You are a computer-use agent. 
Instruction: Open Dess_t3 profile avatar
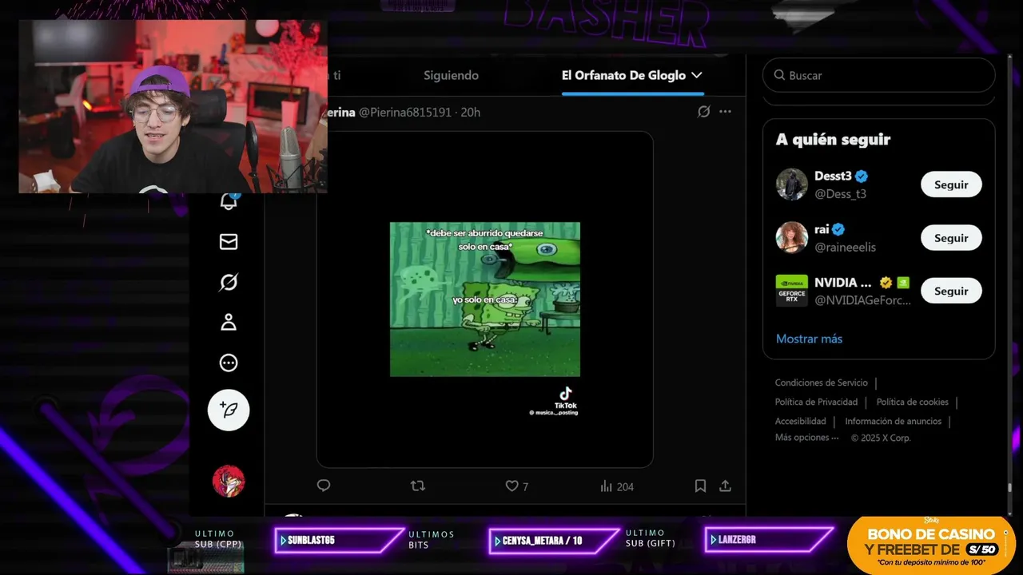tap(792, 184)
